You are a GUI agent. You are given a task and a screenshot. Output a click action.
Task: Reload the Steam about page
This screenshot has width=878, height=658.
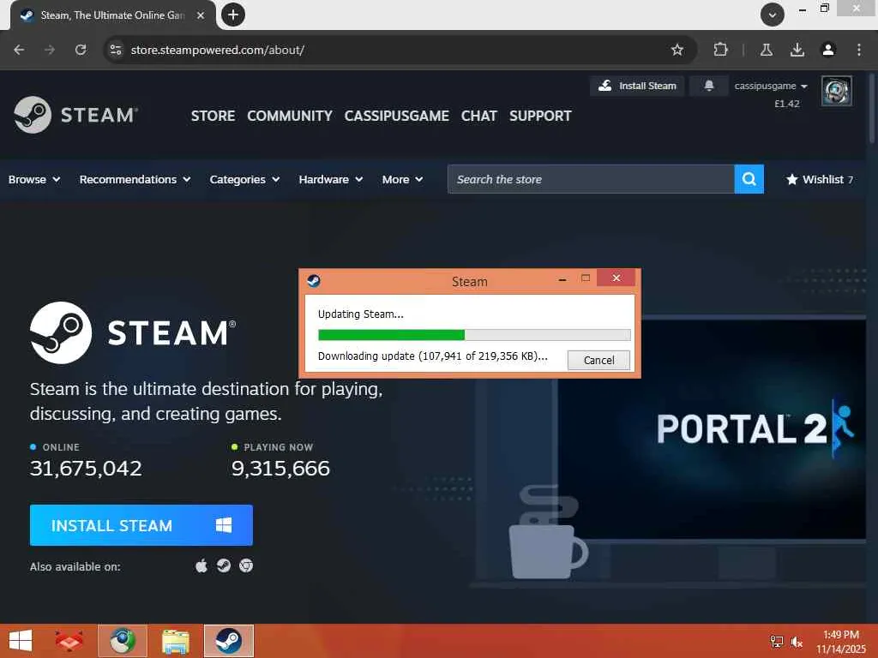click(81, 50)
